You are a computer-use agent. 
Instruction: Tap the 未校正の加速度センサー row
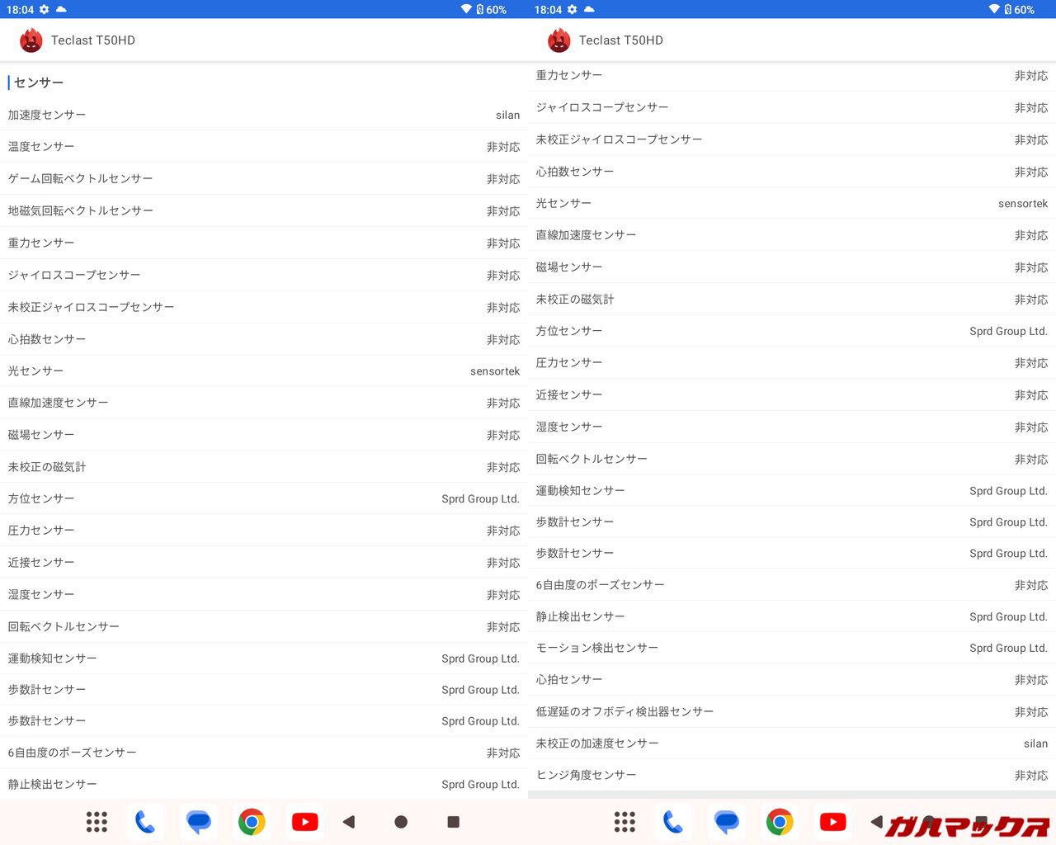pos(792,744)
